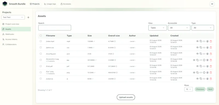Delete /video.mp4 with the red trash icon
The width and height of the screenshot is (219, 105).
pyautogui.click(x=211, y=41)
